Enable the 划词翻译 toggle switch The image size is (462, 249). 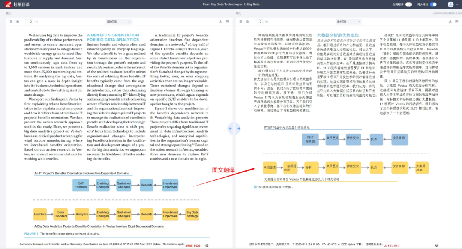click(408, 5)
